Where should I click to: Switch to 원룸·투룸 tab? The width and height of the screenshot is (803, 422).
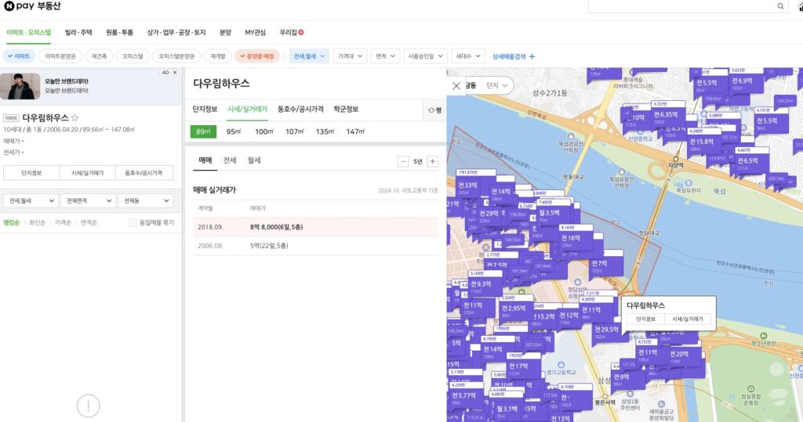[119, 32]
